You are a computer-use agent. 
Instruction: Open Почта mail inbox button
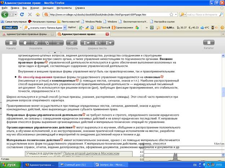point(103,28)
